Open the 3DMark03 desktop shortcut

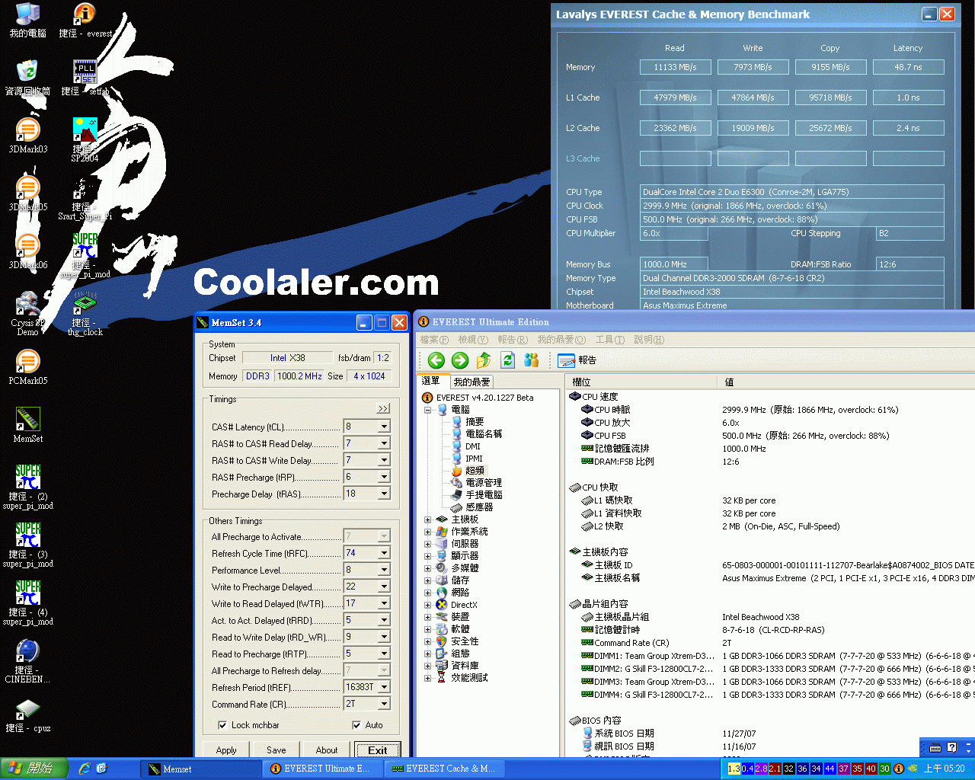click(27, 136)
